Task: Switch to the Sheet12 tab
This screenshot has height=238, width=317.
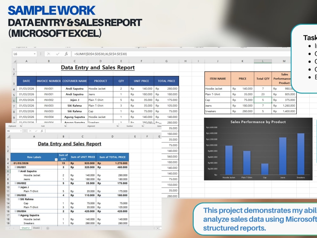Action: point(25,228)
